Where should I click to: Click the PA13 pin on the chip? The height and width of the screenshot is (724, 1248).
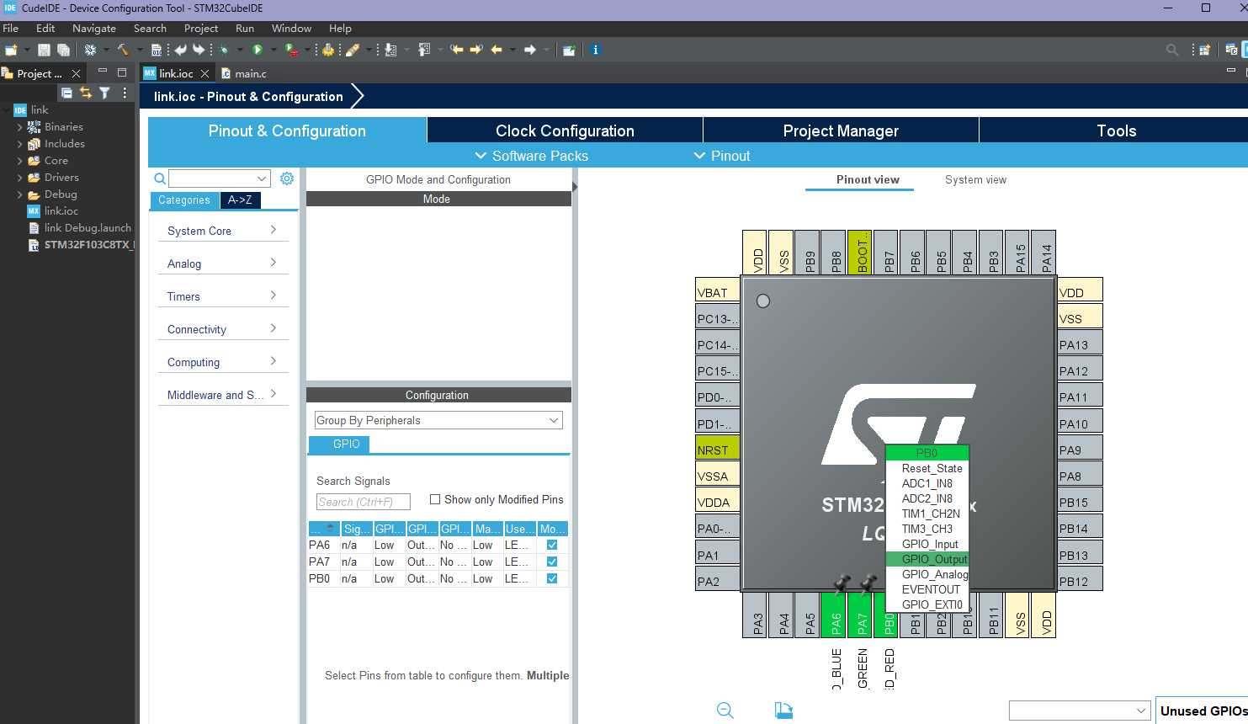1080,344
